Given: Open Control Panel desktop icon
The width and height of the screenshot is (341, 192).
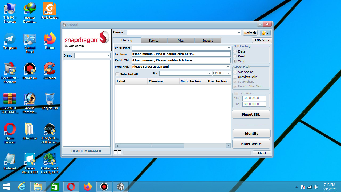Looking at the screenshot, I should pyautogui.click(x=30, y=43).
